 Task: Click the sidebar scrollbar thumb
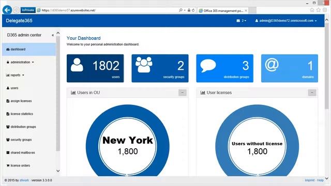click(x=58, y=94)
